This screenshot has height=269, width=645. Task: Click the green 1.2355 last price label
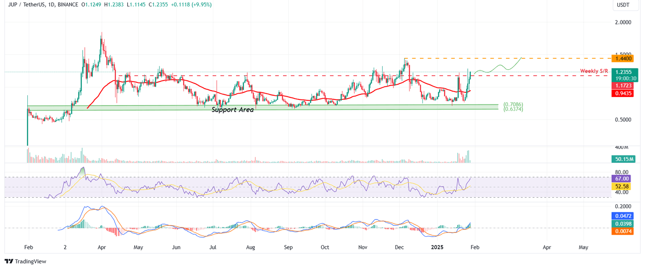(623, 72)
